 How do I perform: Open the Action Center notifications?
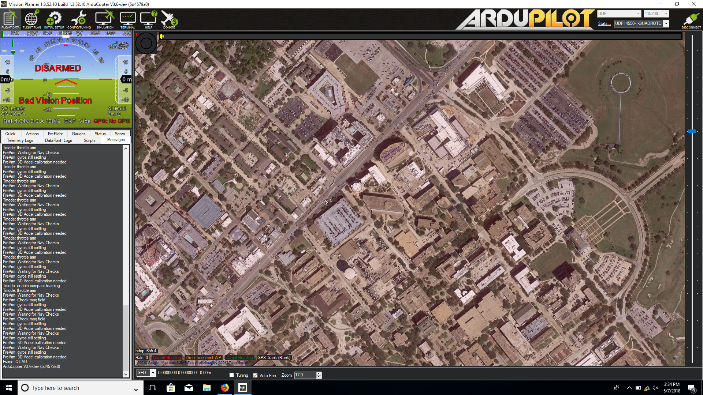coord(691,388)
